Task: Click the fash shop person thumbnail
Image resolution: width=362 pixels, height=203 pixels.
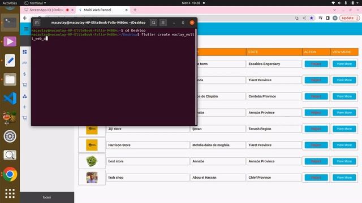Action: (x=92, y=178)
